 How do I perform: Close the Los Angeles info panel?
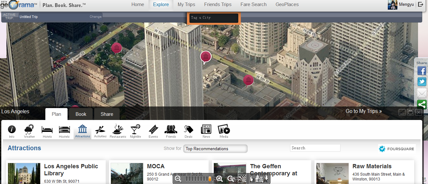418,112
